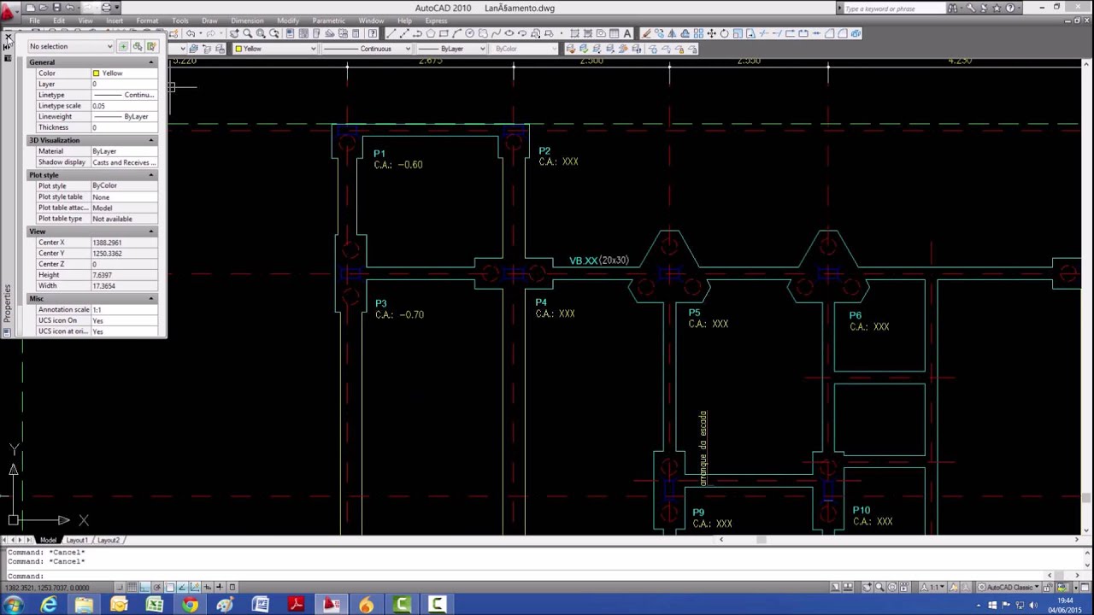Select the Multiline Text A tool
1094x615 pixels.
tap(627, 33)
